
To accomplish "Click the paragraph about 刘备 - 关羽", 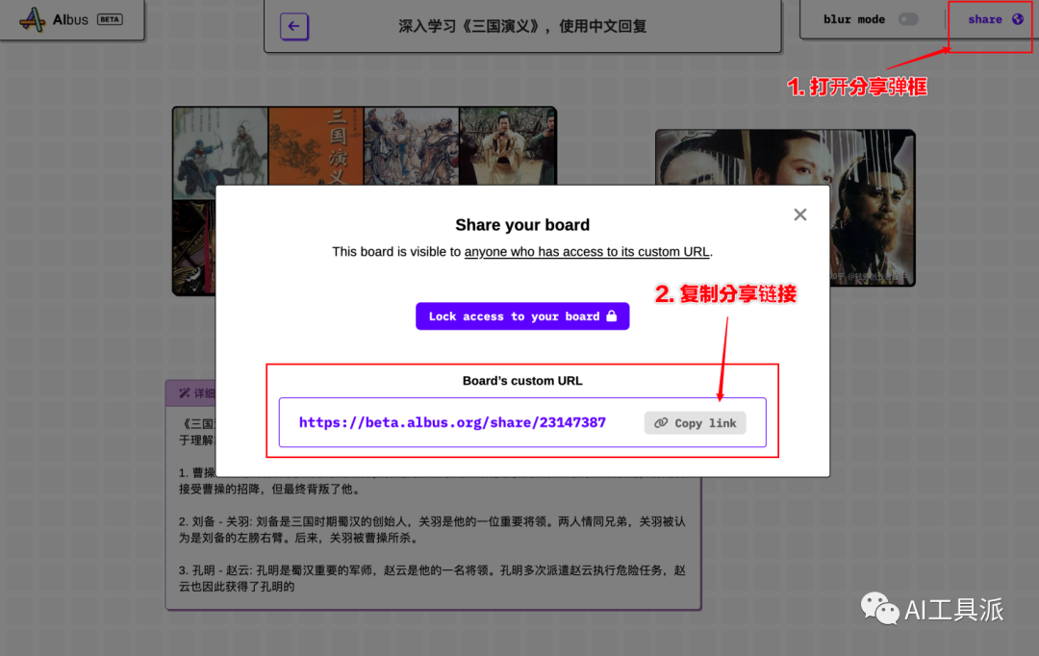I will 432,529.
